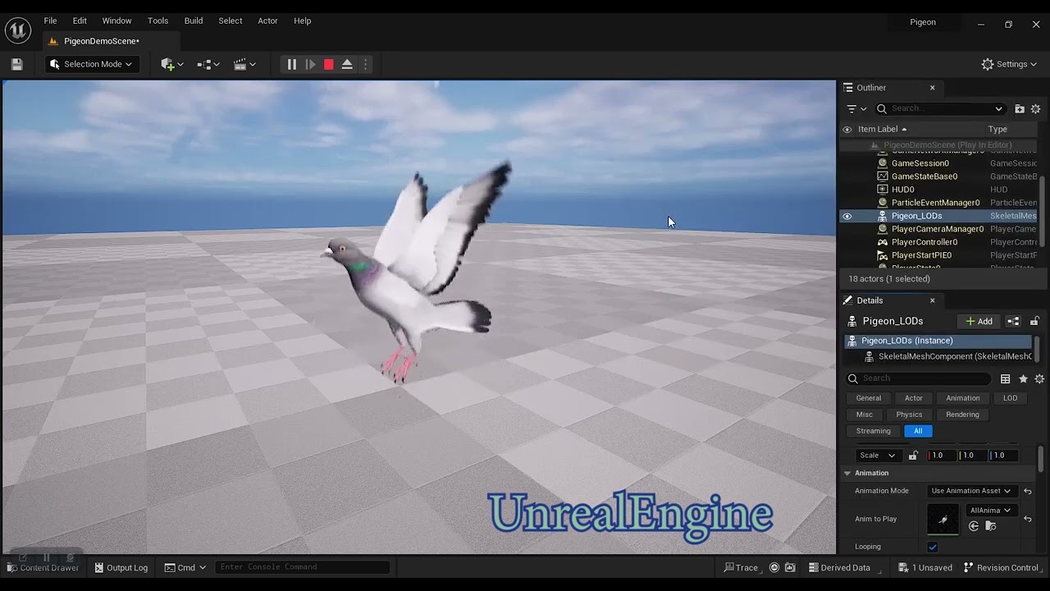Close the Details panel tab

point(932,300)
